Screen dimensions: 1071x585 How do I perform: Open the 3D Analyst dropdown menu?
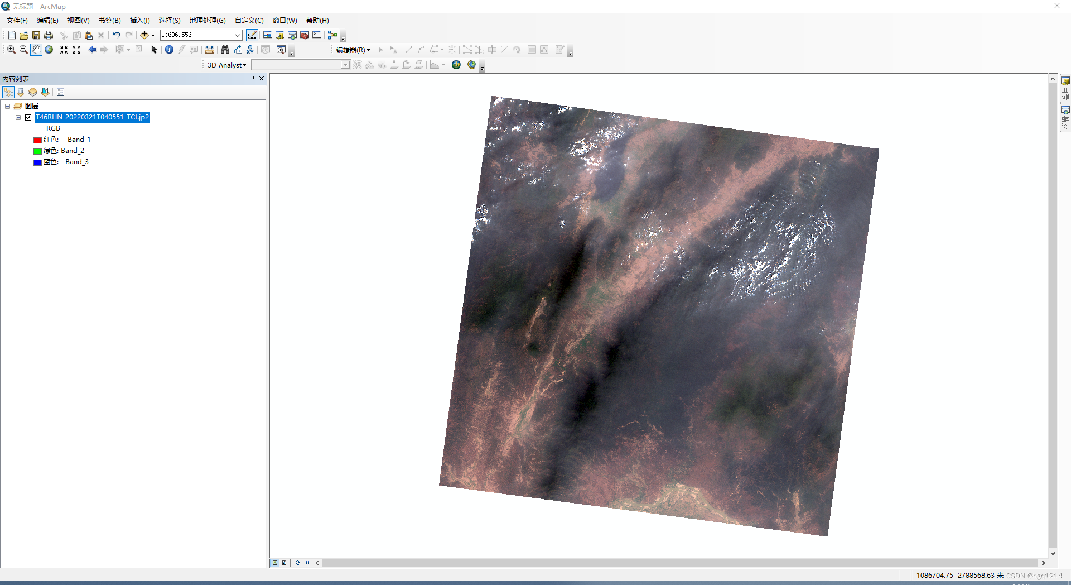(226, 65)
